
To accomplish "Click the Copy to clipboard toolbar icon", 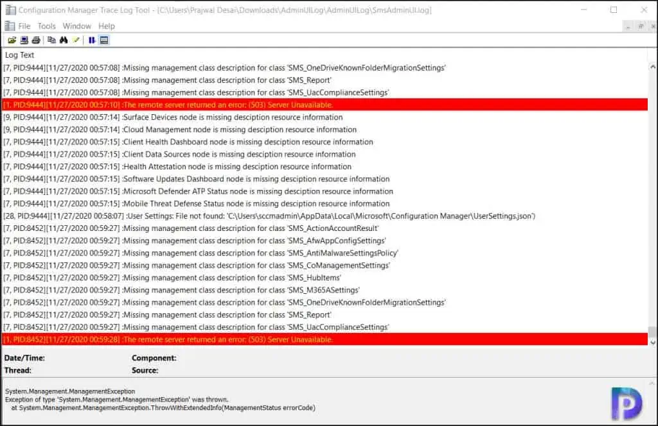I will pos(51,40).
